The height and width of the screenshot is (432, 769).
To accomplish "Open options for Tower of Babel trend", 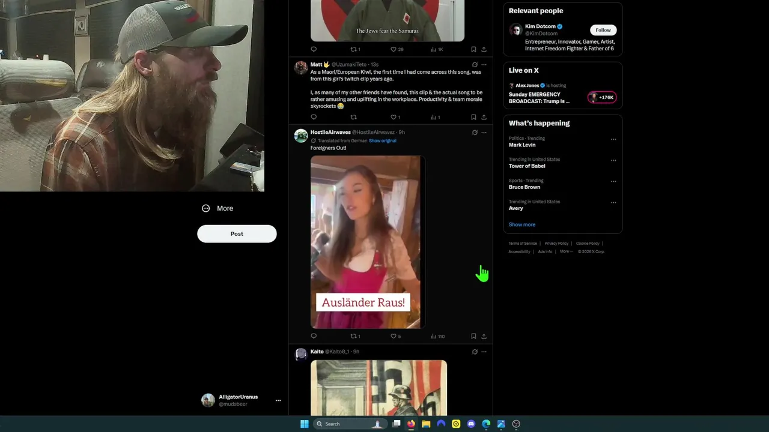I will 613,160.
